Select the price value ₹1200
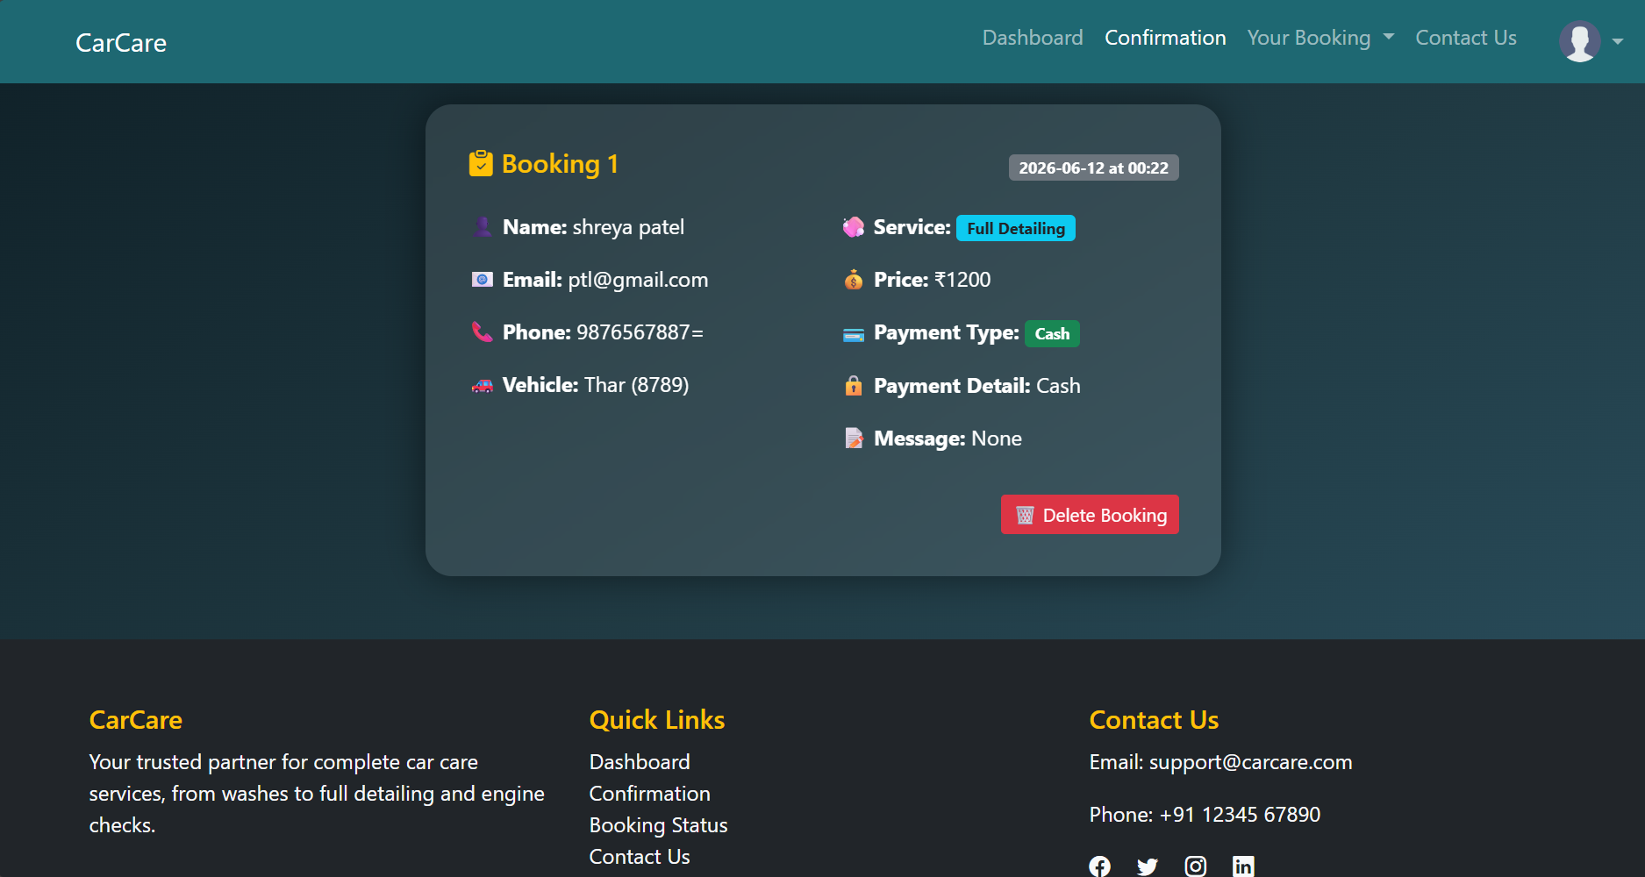 pyautogui.click(x=962, y=280)
